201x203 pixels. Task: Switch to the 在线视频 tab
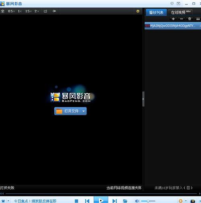pyautogui.click(x=180, y=12)
